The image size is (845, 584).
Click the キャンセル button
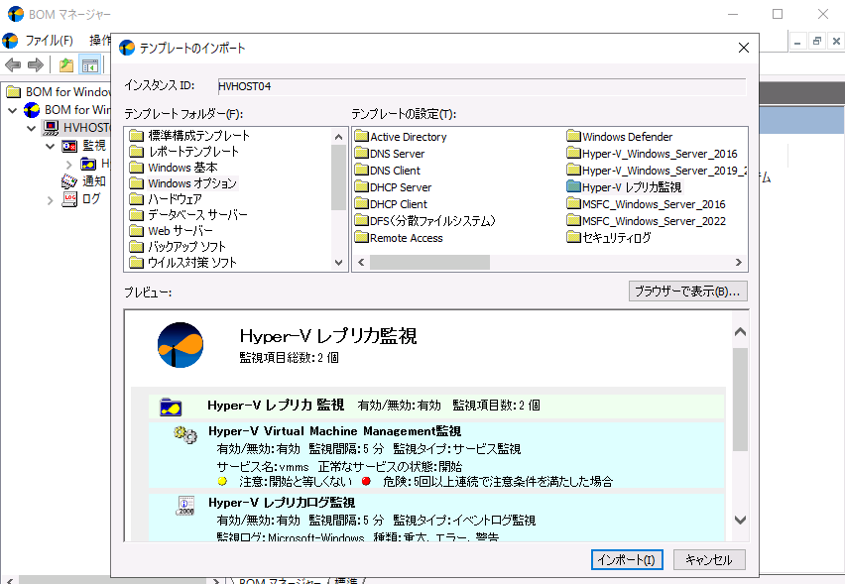[x=709, y=560]
